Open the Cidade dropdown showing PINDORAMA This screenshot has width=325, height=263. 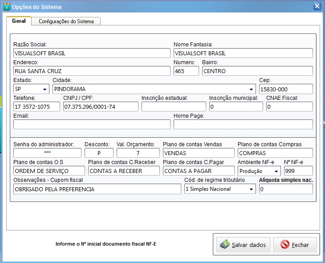point(251,89)
